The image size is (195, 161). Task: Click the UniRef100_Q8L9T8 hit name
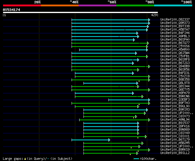[175, 83]
